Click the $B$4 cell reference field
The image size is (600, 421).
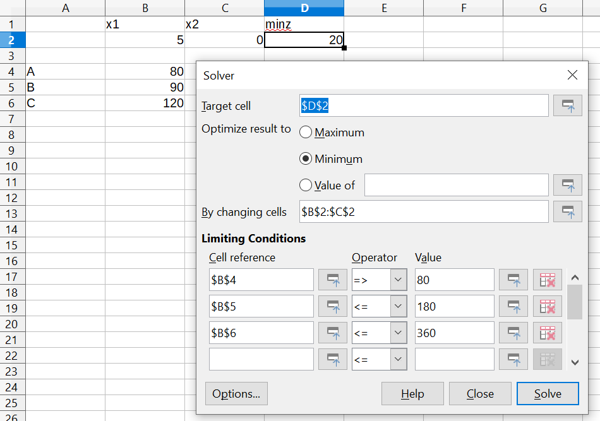point(261,280)
